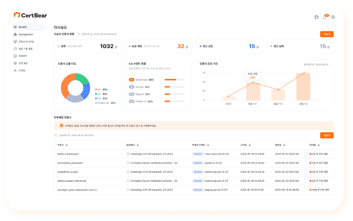Open the notifications bell icon

click(325, 17)
